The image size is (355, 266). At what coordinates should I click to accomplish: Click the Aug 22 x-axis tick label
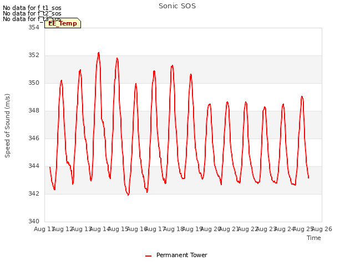click(x=248, y=229)
